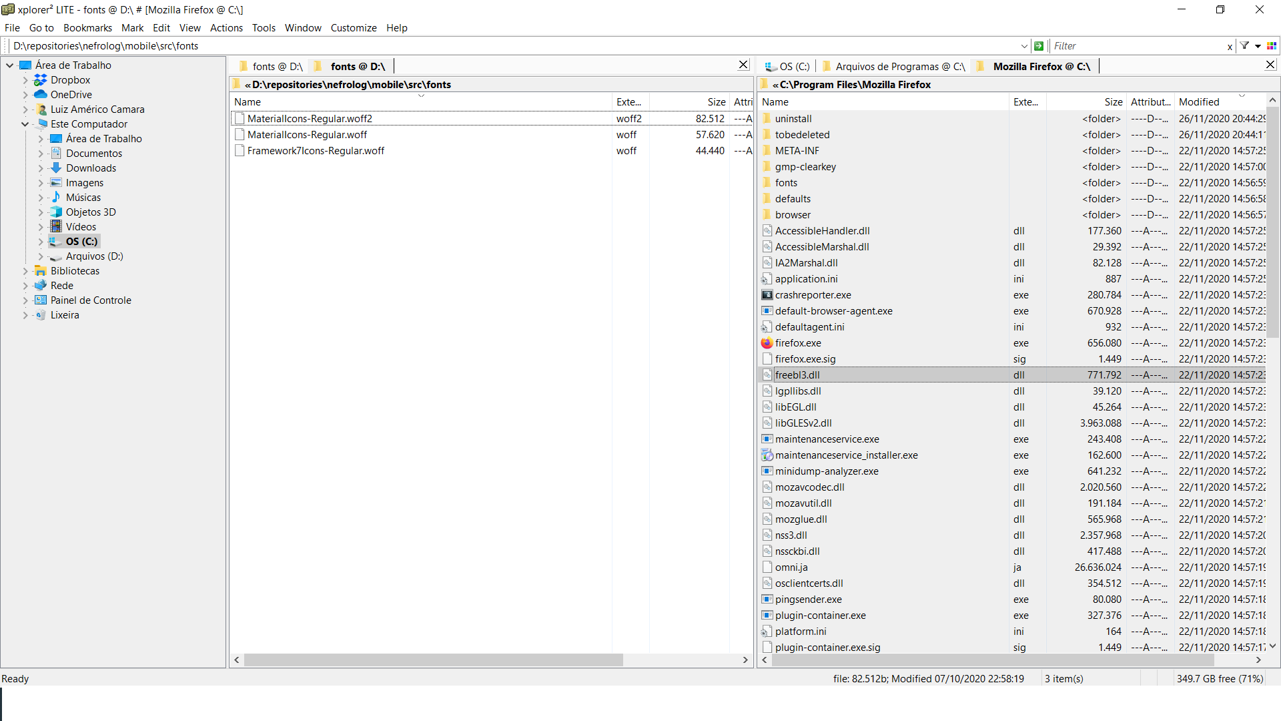1281x721 pixels.
Task: Click the crashreporter.exe icon
Action: point(767,295)
